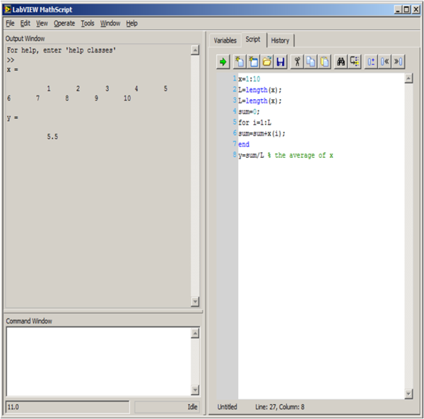Screen dimensions: 424x419
Task: Click the up arrow of Output Window scrollbar
Action: (195, 50)
